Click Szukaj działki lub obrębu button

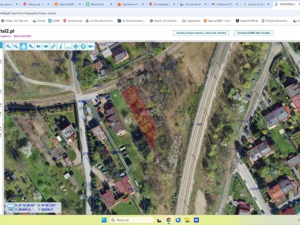[x=254, y=33]
